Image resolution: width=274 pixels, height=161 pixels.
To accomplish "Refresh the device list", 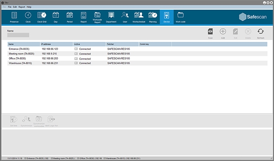I will coord(260,33).
